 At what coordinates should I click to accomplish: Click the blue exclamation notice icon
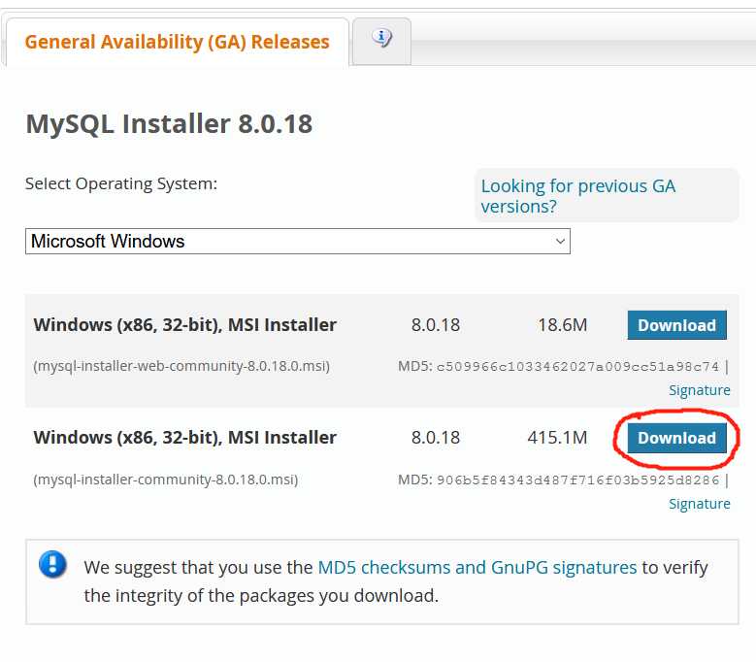tap(52, 564)
